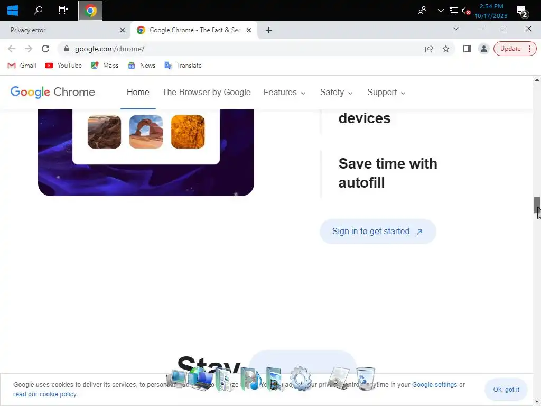Close the Google Chrome tab

(249, 30)
